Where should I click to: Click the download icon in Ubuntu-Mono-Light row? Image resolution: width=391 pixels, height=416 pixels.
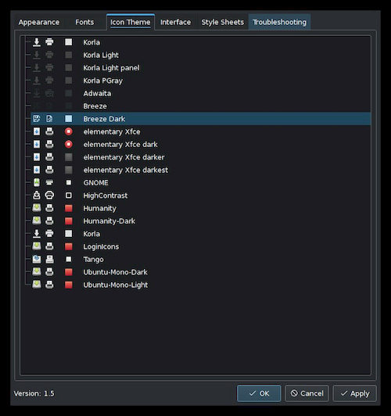(x=37, y=285)
